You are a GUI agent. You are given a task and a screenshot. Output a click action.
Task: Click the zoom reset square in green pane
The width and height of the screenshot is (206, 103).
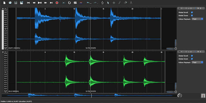(176, 92)
